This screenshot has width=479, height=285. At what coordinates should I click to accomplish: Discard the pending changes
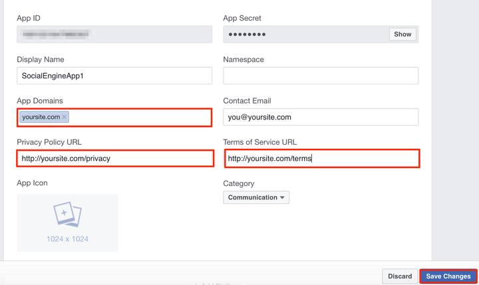400,276
